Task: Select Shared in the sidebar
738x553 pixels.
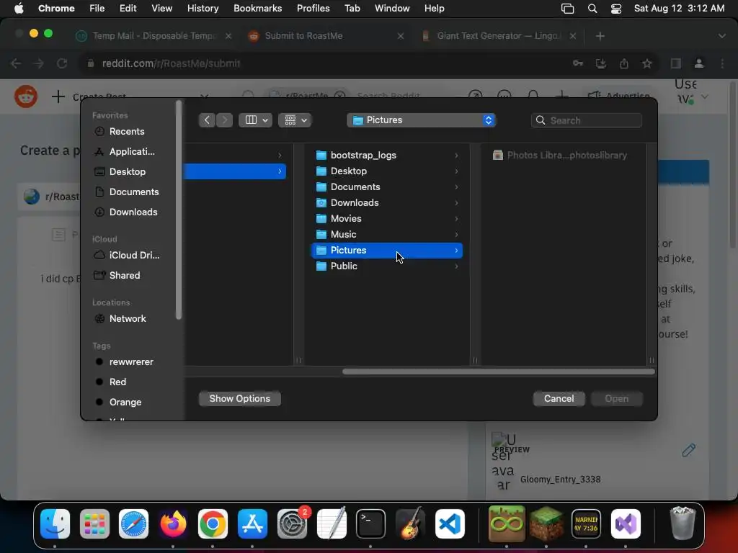Action: coord(124,275)
